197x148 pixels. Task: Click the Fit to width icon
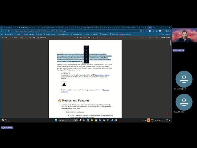point(81,38)
